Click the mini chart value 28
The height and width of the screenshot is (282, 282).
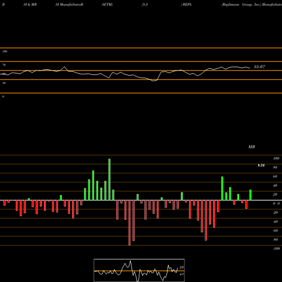(x=182, y=267)
